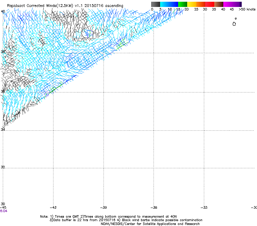Image resolution: width=257 pixels, height=226 pixels.
Task: Click the 'Black wind barbs indicate possible contamination' note
Action: pos(162,220)
